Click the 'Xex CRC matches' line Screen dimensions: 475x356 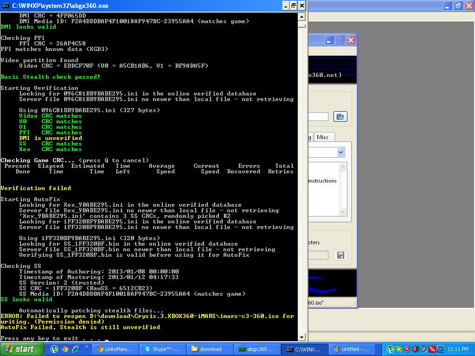pyautogui.click(x=51, y=149)
